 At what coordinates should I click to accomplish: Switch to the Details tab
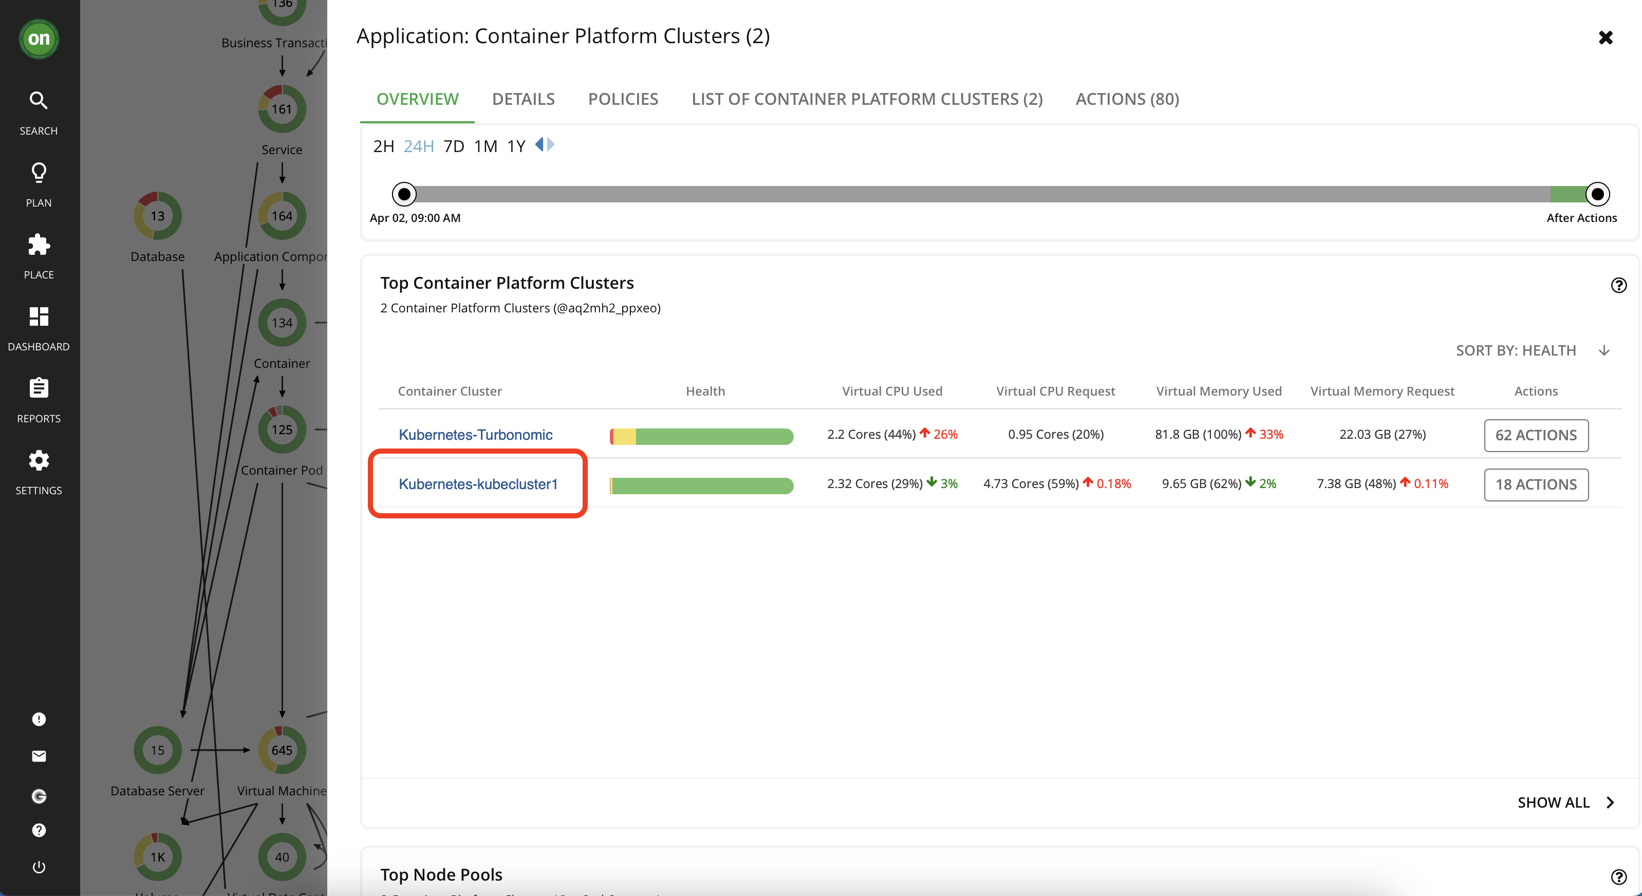(x=524, y=99)
